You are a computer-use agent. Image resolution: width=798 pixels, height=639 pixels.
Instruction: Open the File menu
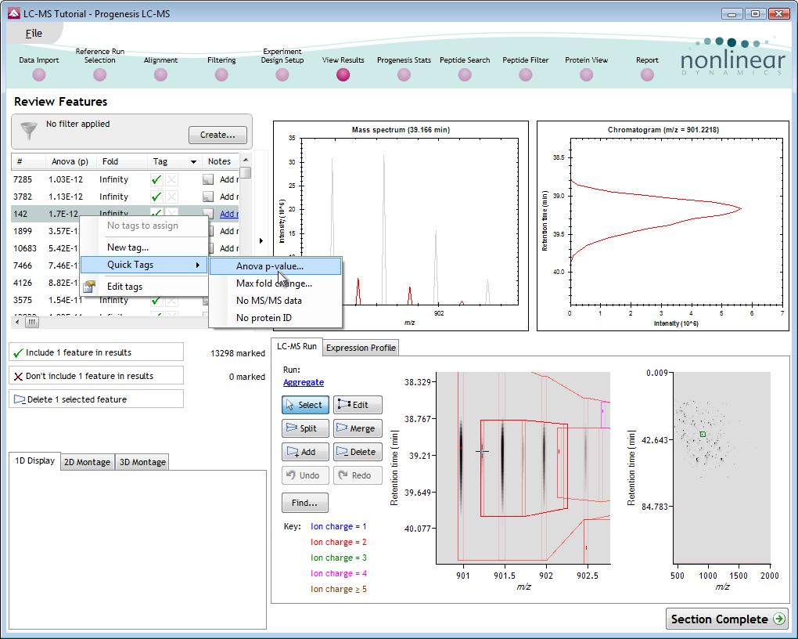(34, 33)
